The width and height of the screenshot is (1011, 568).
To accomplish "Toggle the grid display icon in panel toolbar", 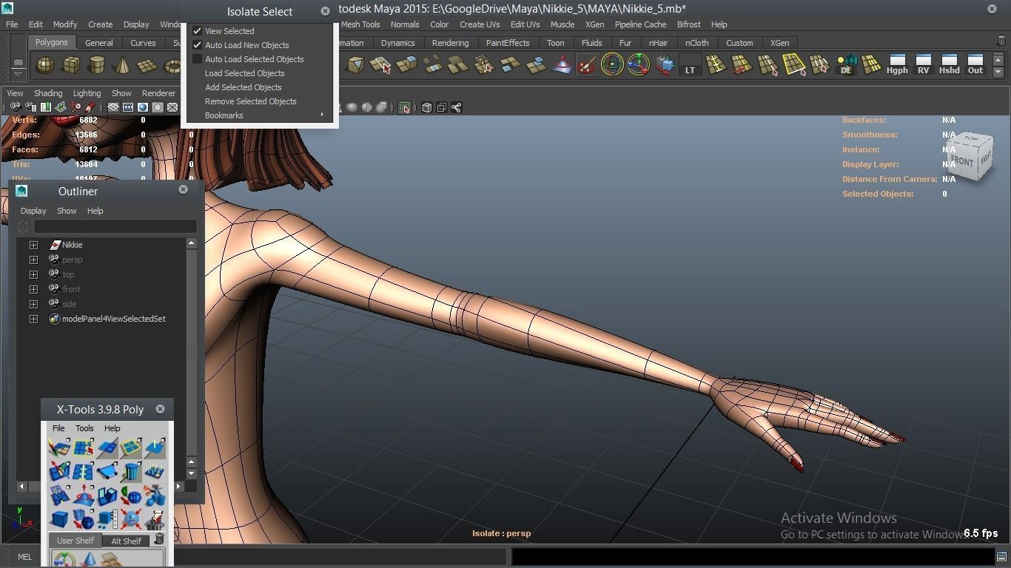I will coord(113,107).
